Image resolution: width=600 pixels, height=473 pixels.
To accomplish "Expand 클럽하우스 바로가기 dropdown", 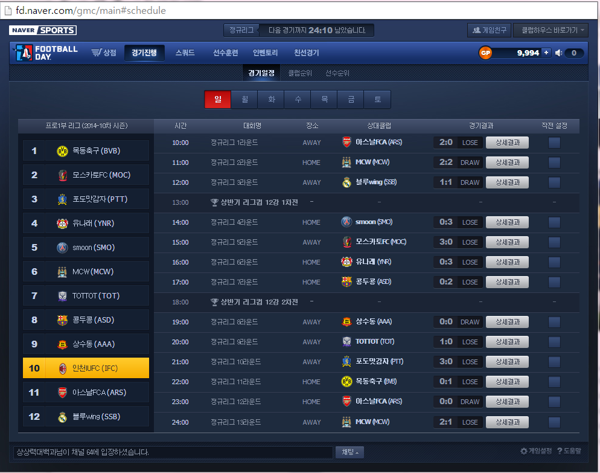I will coord(551,30).
